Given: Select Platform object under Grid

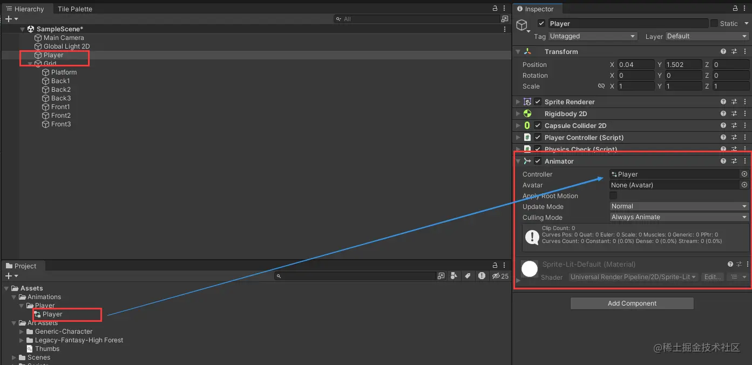Looking at the screenshot, I should pos(64,72).
